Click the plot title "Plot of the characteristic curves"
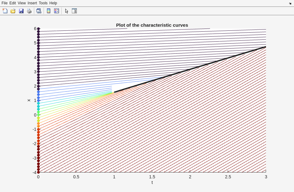Image resolution: width=294 pixels, height=192 pixels. coord(152,25)
